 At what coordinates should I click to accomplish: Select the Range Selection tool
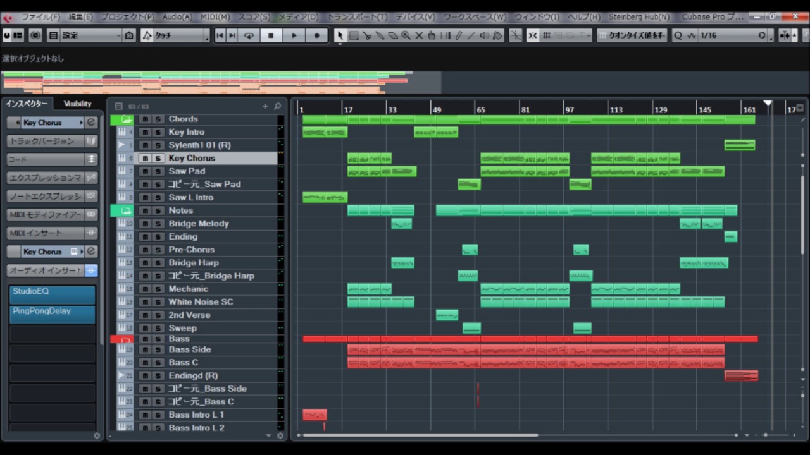[354, 35]
